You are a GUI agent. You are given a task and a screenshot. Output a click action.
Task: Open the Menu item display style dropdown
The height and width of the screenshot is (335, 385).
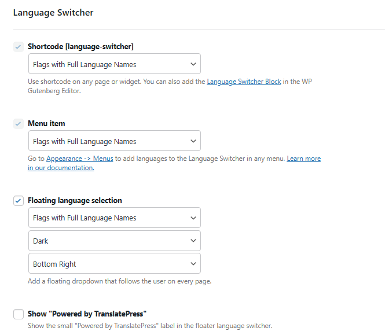click(x=114, y=141)
